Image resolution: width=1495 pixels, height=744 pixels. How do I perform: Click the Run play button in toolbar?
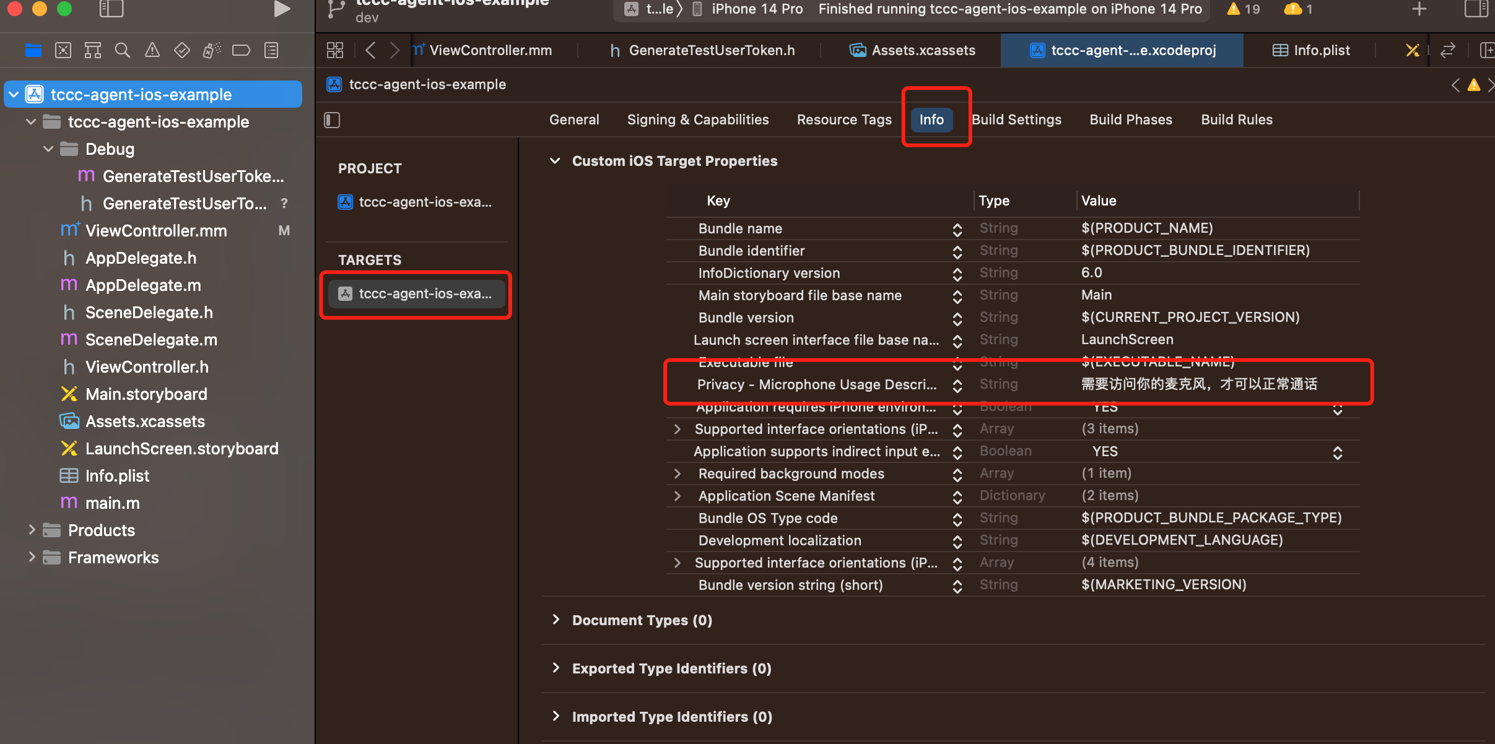(x=282, y=9)
